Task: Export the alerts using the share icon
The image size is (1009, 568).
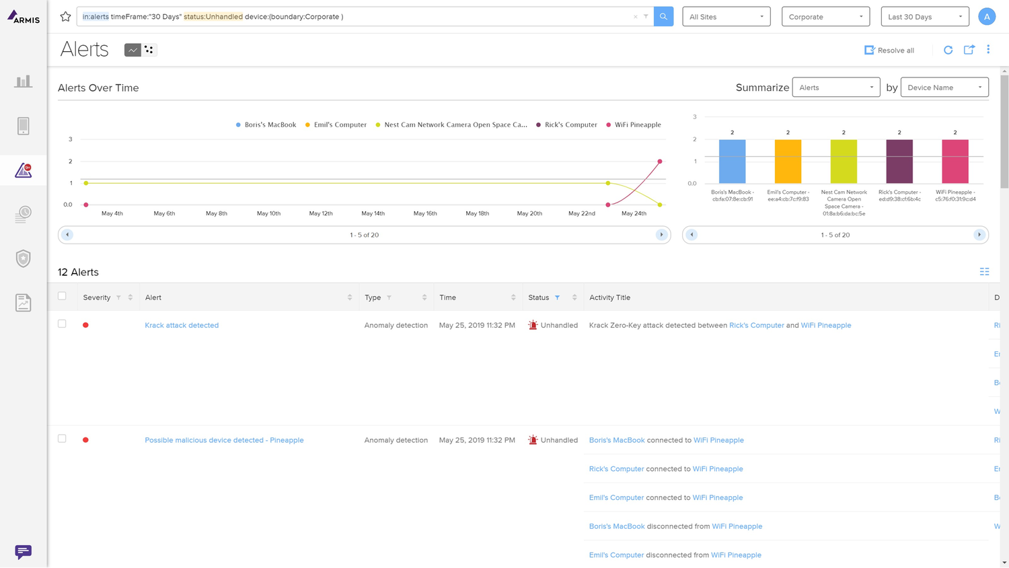Action: click(969, 50)
